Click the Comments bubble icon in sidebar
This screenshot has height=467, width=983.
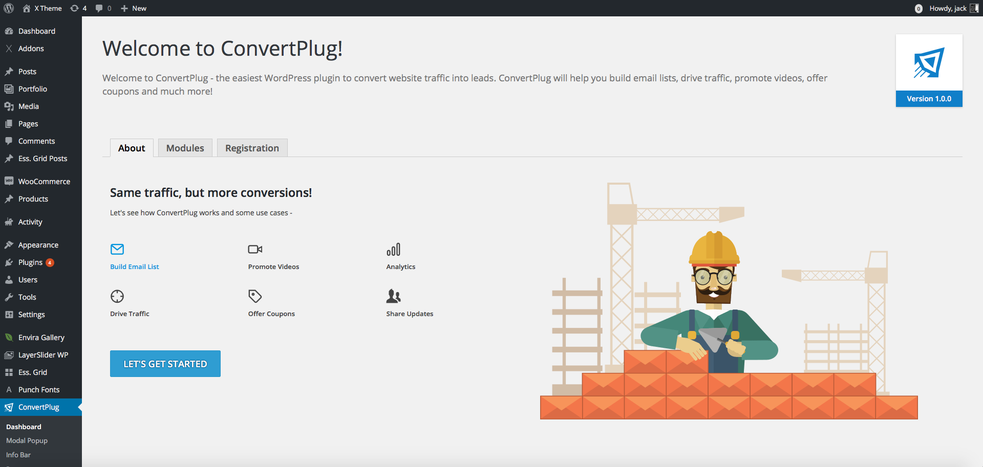(x=9, y=141)
